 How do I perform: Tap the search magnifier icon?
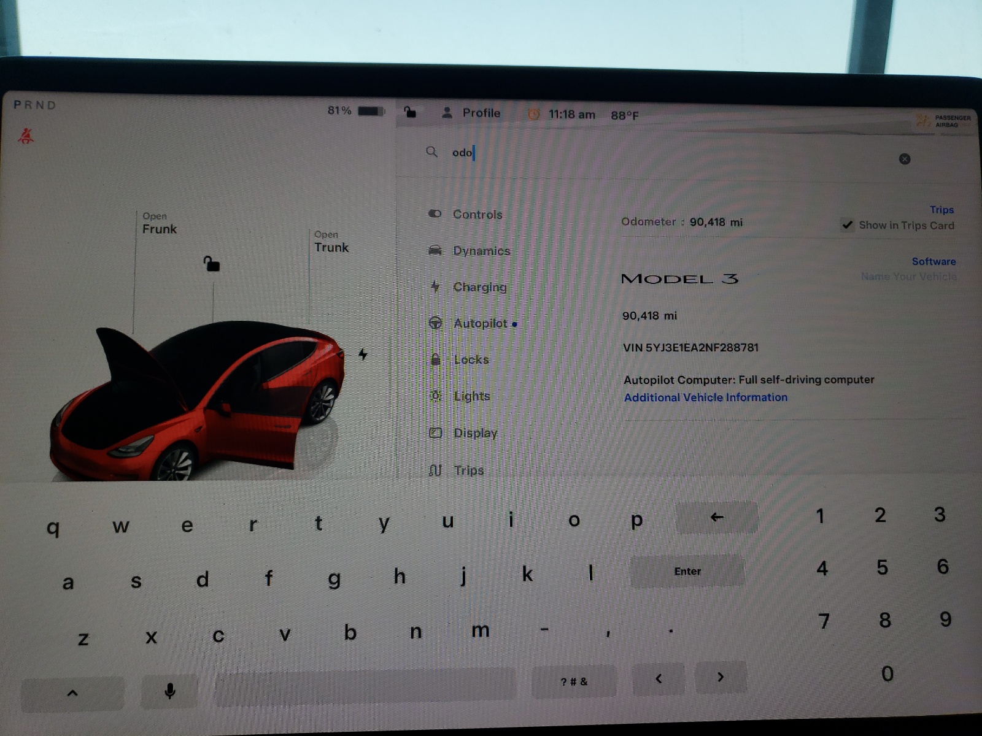tap(431, 151)
